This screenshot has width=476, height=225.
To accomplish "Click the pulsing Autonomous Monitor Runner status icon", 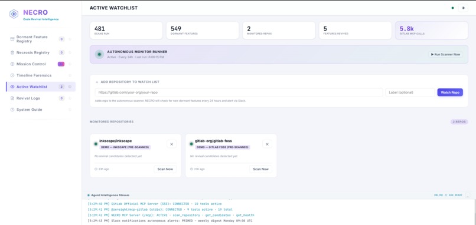I will 99,54.
